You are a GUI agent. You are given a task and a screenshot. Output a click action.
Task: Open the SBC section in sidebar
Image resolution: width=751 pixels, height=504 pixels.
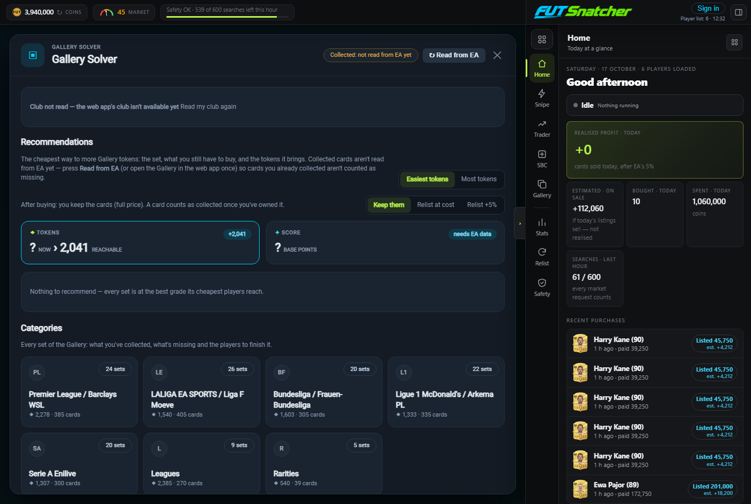pos(542,159)
